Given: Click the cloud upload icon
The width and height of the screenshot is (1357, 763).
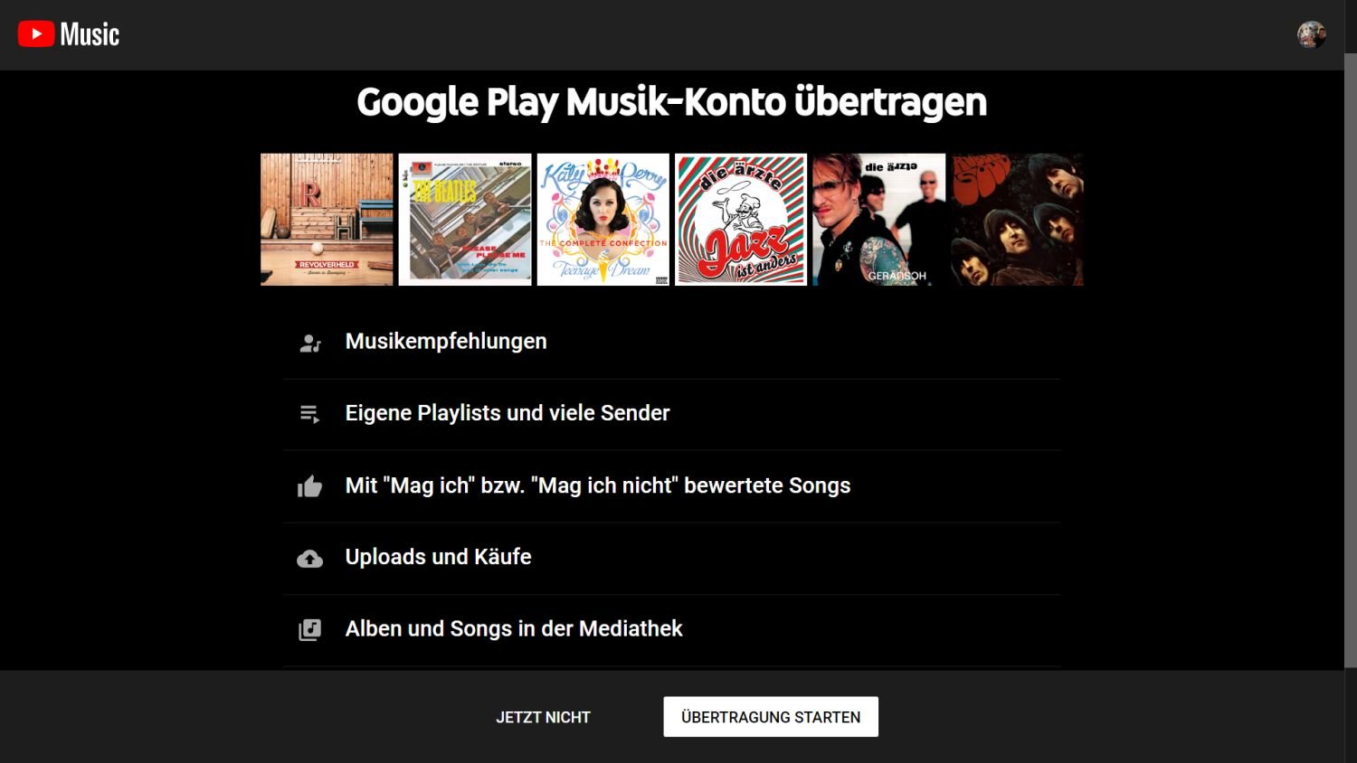Looking at the screenshot, I should (x=310, y=559).
